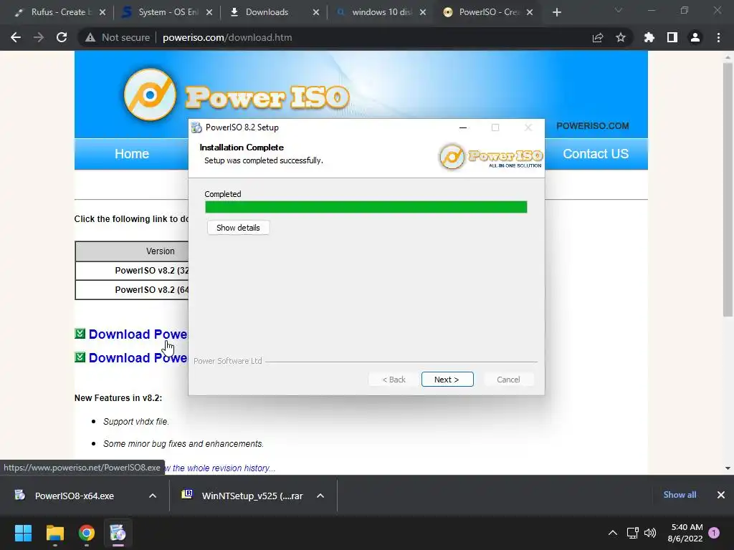Open the clock showing 5:40 AM

tap(685, 533)
